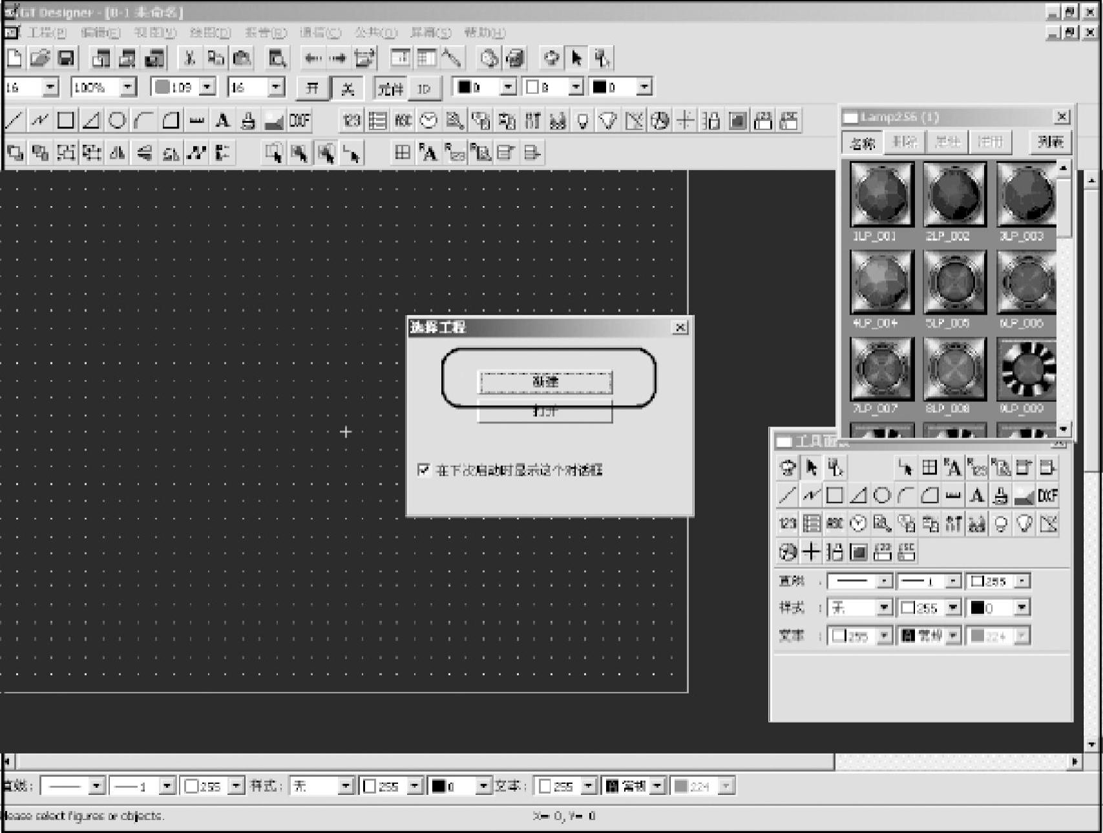Select the 1LP_001 lamp thumbnail

coord(881,194)
